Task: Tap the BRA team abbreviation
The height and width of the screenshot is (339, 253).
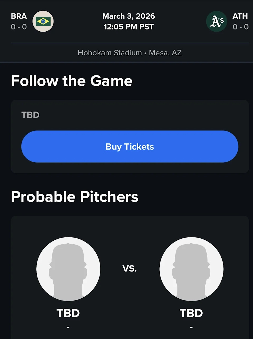Action: (x=19, y=16)
